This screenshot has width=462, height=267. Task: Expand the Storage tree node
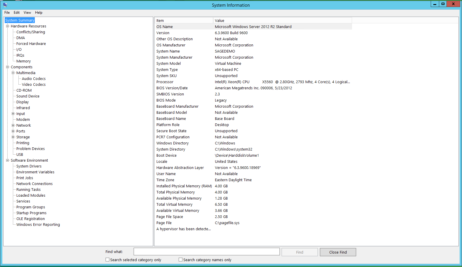click(x=13, y=137)
